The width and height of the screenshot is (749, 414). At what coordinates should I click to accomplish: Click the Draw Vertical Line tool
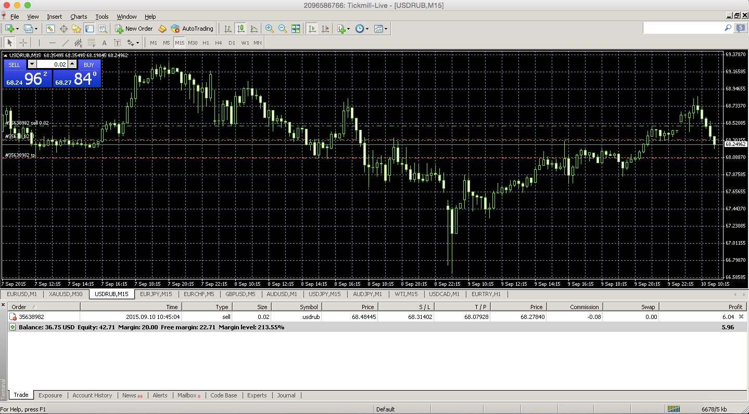coord(39,43)
